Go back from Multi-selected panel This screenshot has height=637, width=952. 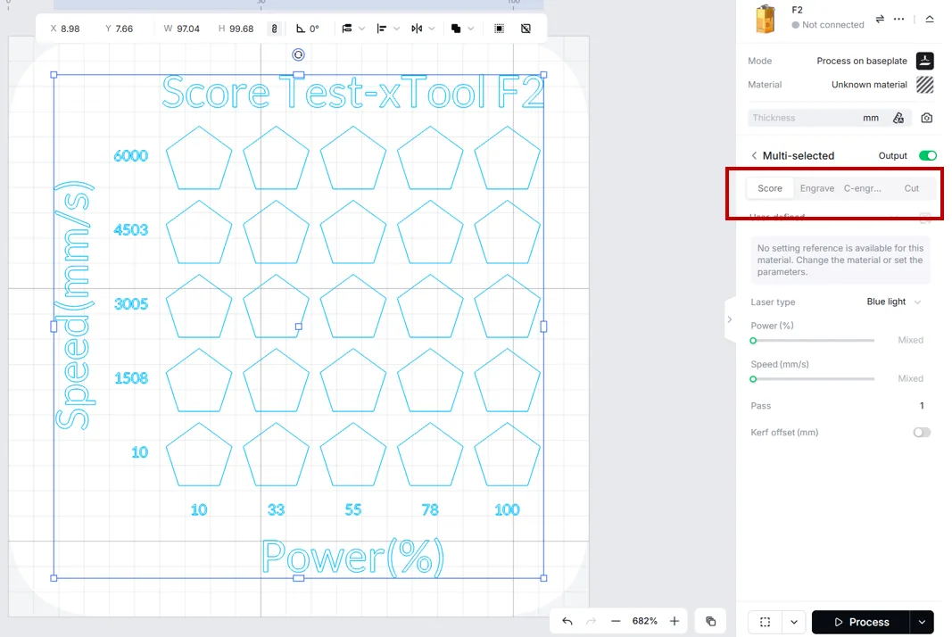[754, 155]
